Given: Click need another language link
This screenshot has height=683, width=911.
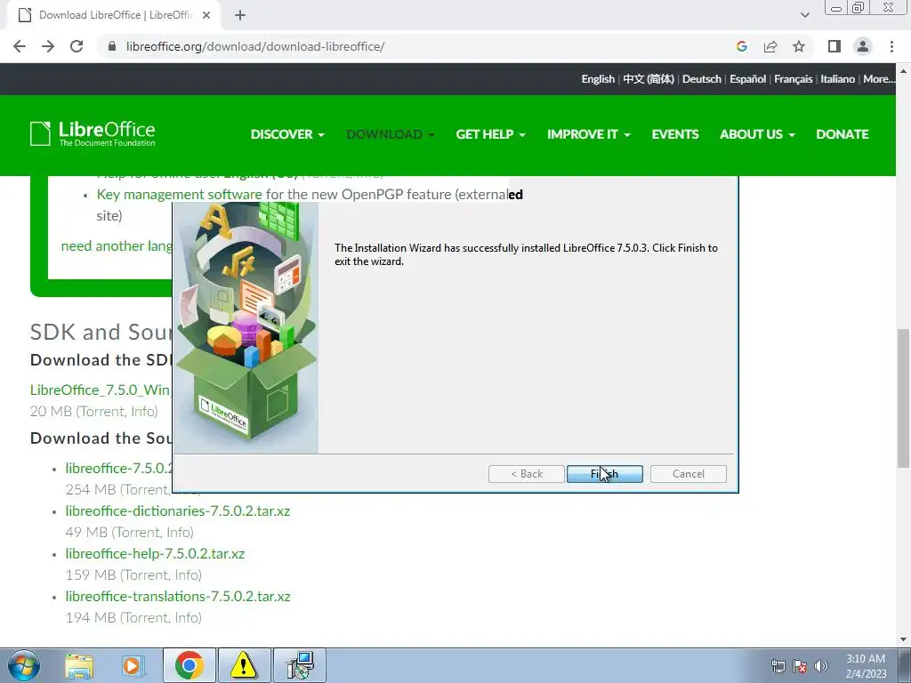Looking at the screenshot, I should 117,246.
